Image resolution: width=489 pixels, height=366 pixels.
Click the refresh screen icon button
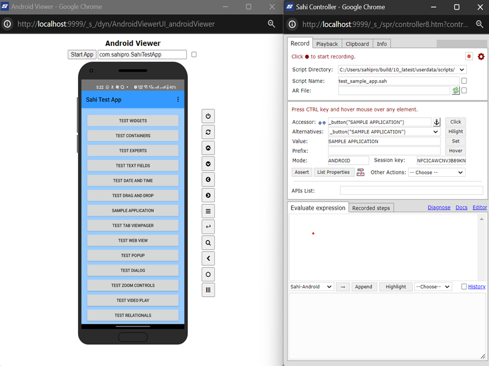pyautogui.click(x=208, y=132)
